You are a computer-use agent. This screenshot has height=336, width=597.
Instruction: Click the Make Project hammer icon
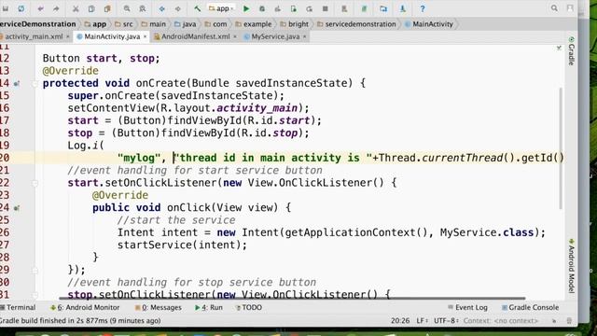[x=197, y=8]
